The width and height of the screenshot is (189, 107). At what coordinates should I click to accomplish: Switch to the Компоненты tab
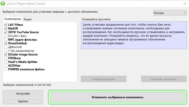[13, 19]
